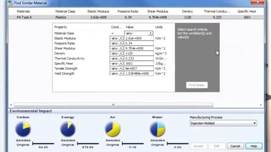Screen dimensions: 271x152
Task: Click the 54.43 carbon value
Action: pyautogui.click(x=43, y=147)
